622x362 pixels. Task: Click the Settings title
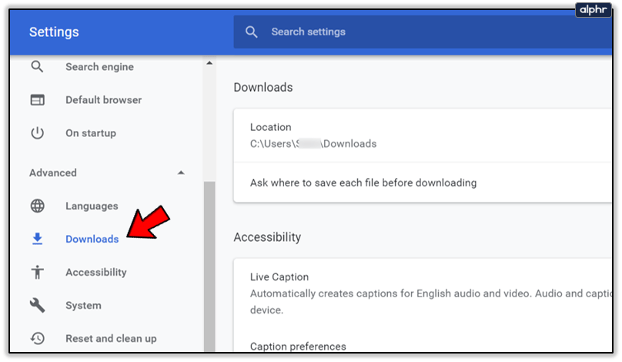coord(54,32)
